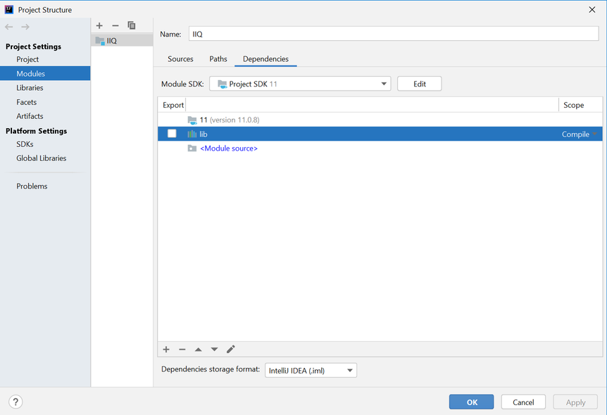Move the lib dependency down
Viewport: 607px width, 415px height.
[215, 350]
